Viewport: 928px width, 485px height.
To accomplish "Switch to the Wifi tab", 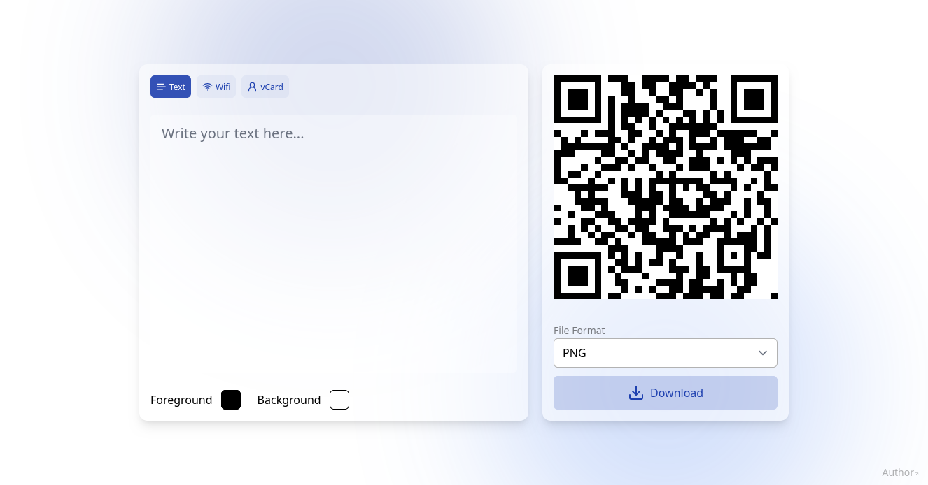I will [x=216, y=87].
